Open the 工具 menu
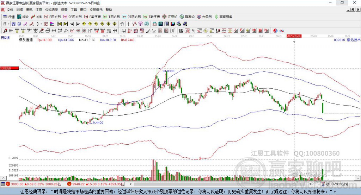361x195 pixels. pyautogui.click(x=74, y=10)
